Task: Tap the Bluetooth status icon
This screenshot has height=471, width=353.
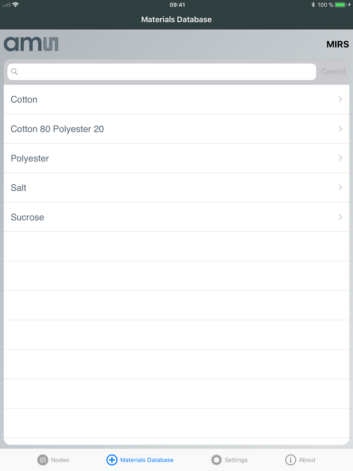Action: pyautogui.click(x=313, y=5)
